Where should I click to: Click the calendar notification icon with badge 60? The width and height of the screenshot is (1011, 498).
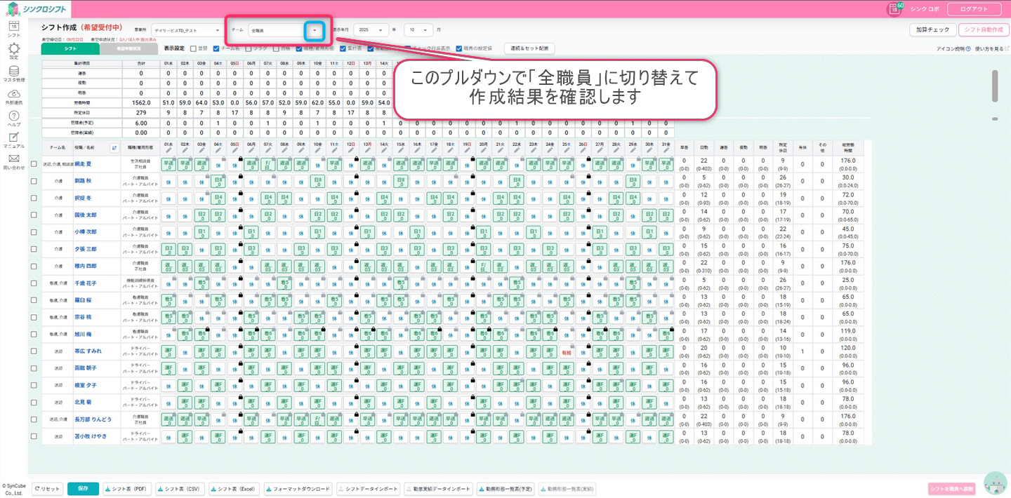click(894, 9)
